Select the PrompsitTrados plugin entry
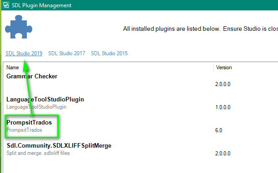 [29, 122]
